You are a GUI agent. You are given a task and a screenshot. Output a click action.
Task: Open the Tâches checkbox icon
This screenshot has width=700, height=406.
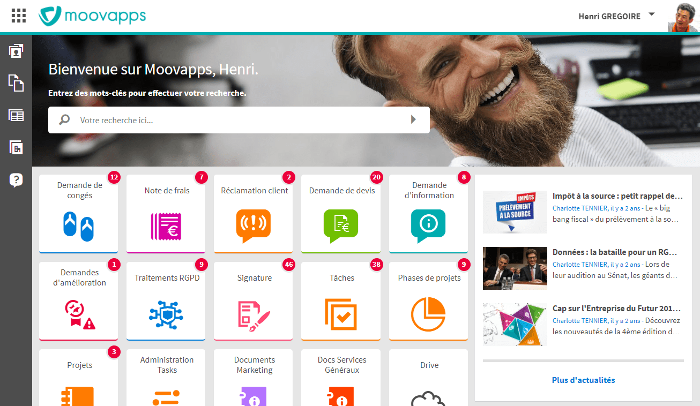341,314
